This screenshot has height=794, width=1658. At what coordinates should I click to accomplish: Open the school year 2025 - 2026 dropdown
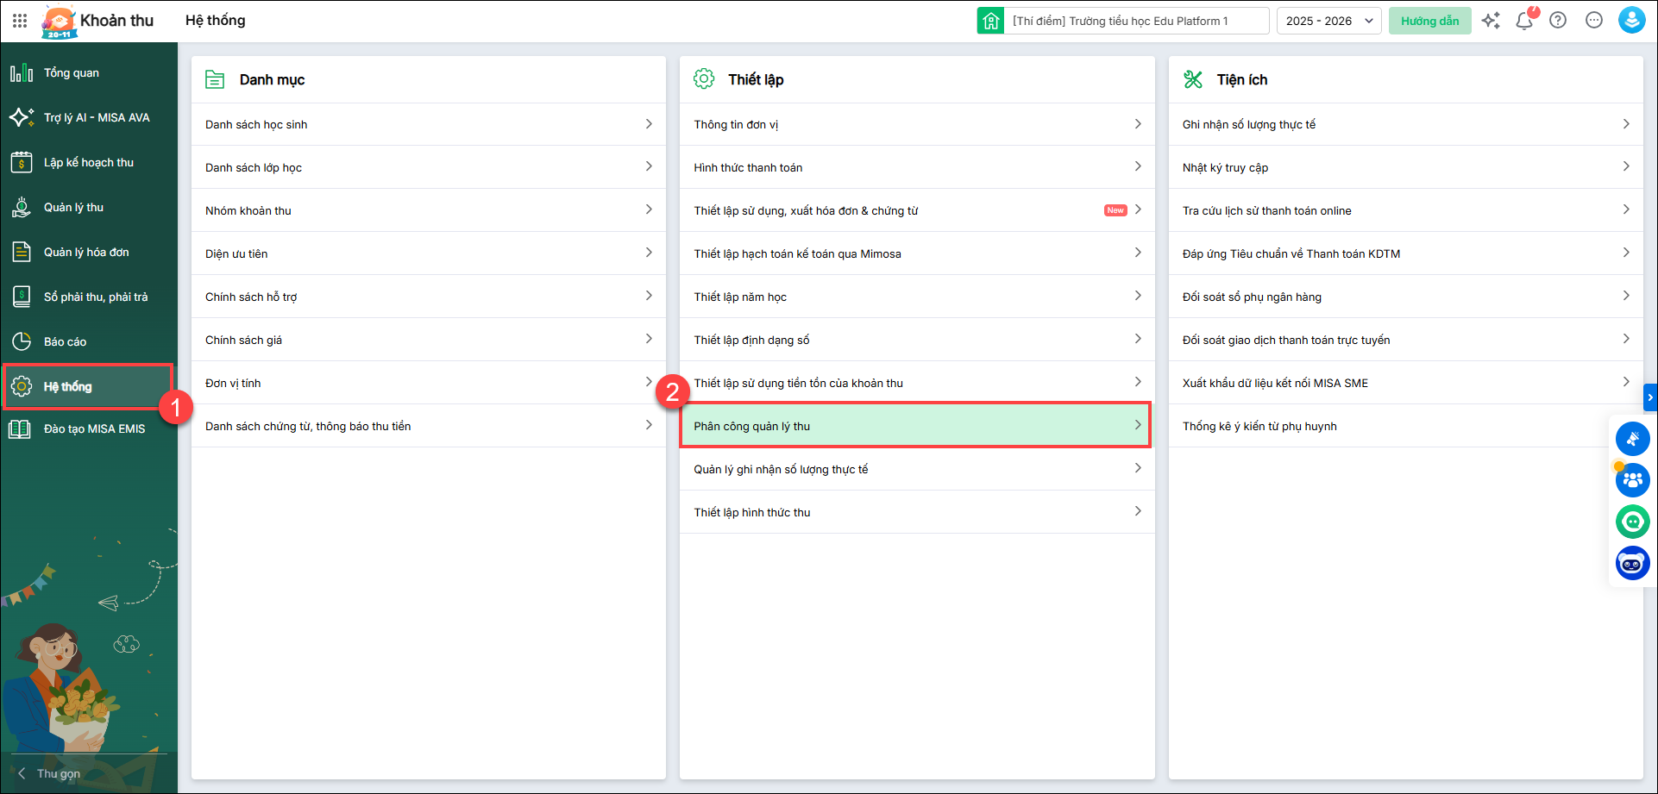tap(1328, 21)
